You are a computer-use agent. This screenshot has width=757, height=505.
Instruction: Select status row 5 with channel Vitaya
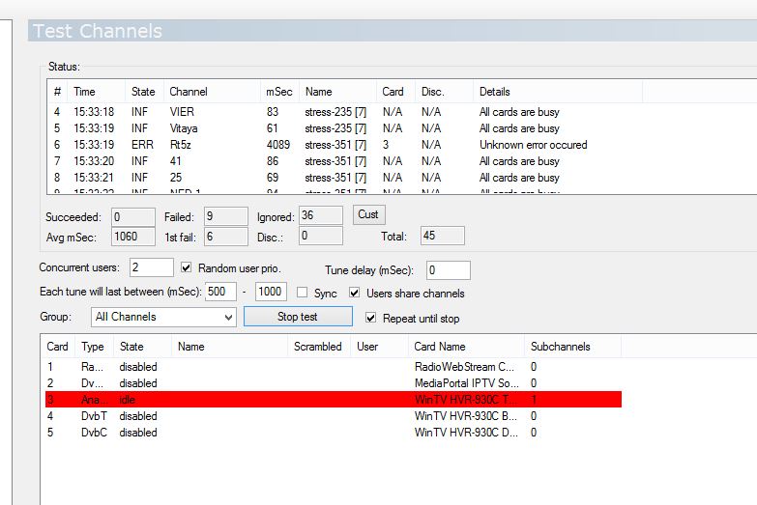pos(345,128)
